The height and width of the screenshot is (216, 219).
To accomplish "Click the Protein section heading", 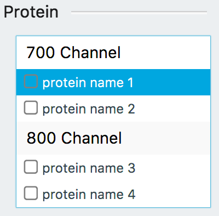I will 31,12.
